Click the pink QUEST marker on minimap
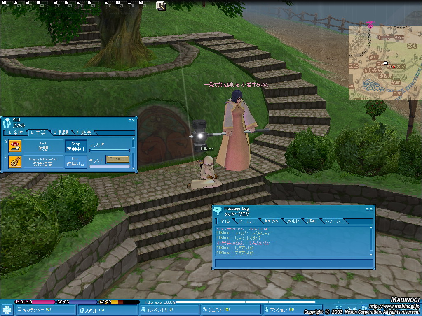The height and width of the screenshot is (316, 422). click(370, 25)
